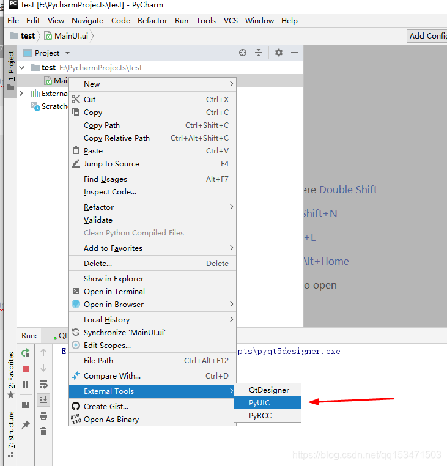Hide the Project panel with minus icon

(x=295, y=53)
